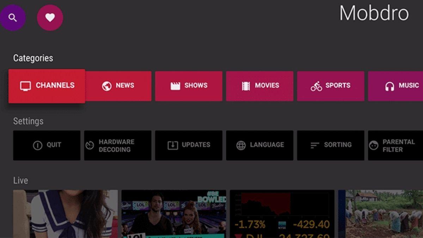Toggle the PARENTAL FILTER label

click(399, 146)
